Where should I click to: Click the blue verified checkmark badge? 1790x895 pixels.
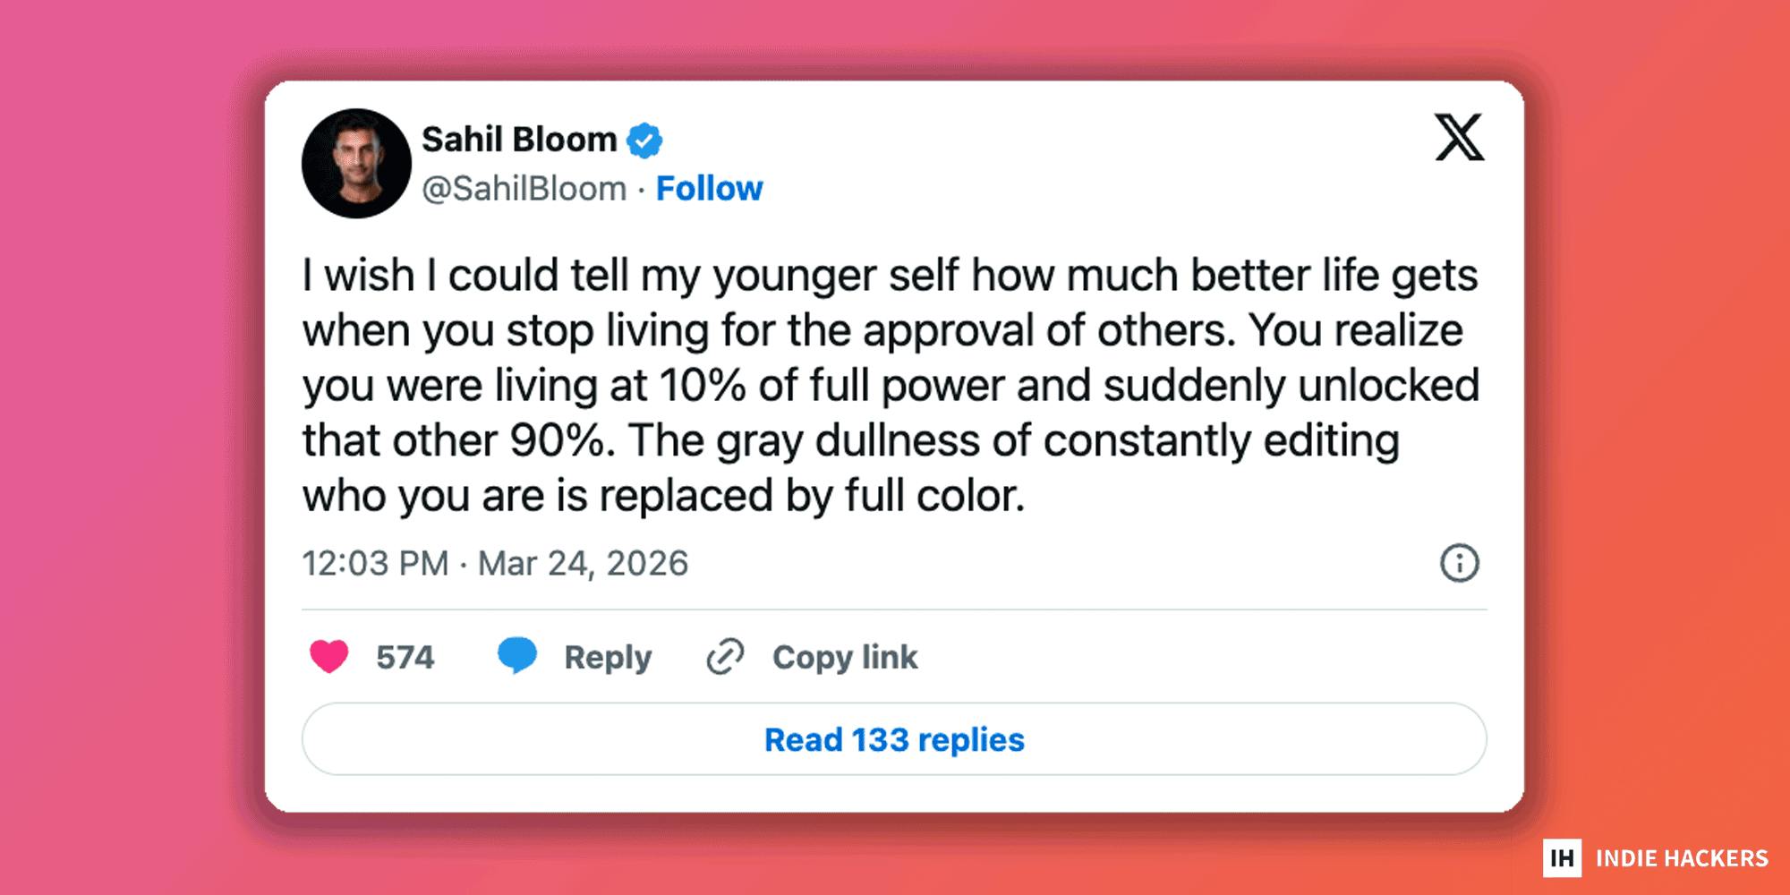[x=644, y=141]
